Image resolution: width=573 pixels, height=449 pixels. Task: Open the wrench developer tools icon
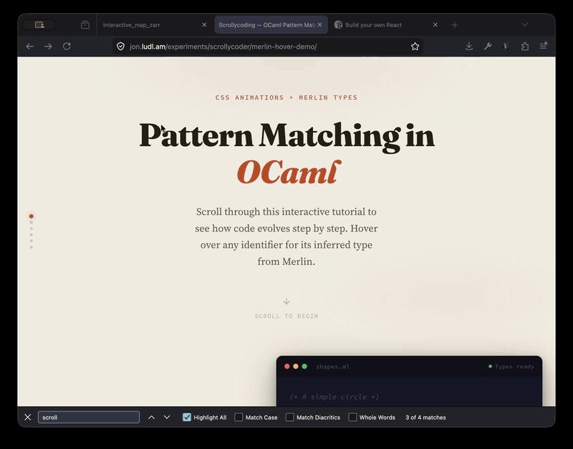[x=488, y=47]
